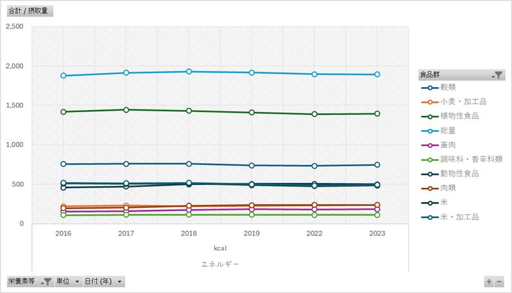
Task: Click the 植物性食品 legend entry
Action: [459, 116]
